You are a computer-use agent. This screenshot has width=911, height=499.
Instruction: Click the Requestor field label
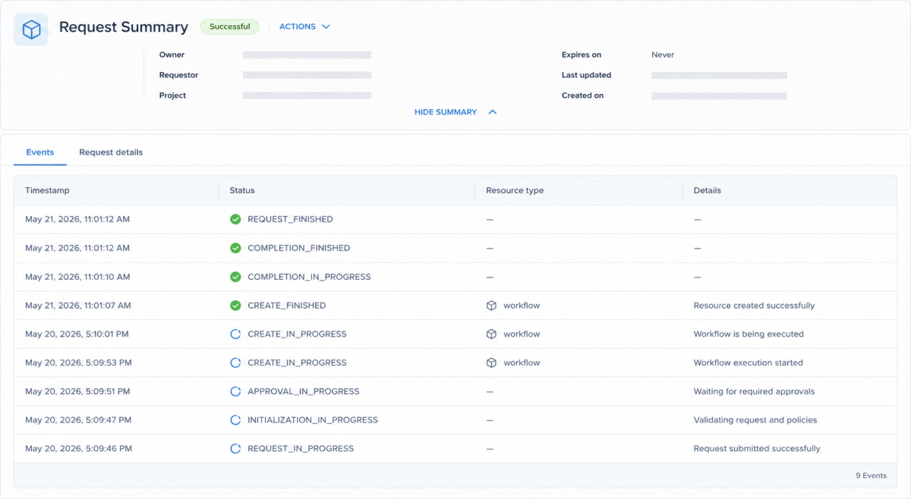click(x=178, y=75)
